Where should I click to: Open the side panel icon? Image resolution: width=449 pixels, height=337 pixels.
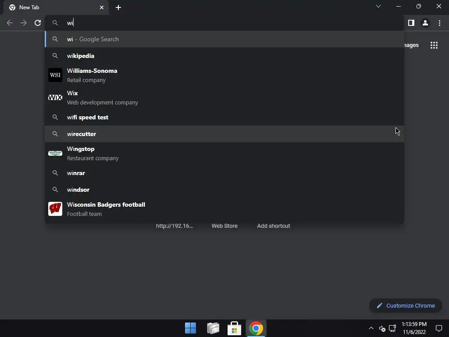pos(411,23)
